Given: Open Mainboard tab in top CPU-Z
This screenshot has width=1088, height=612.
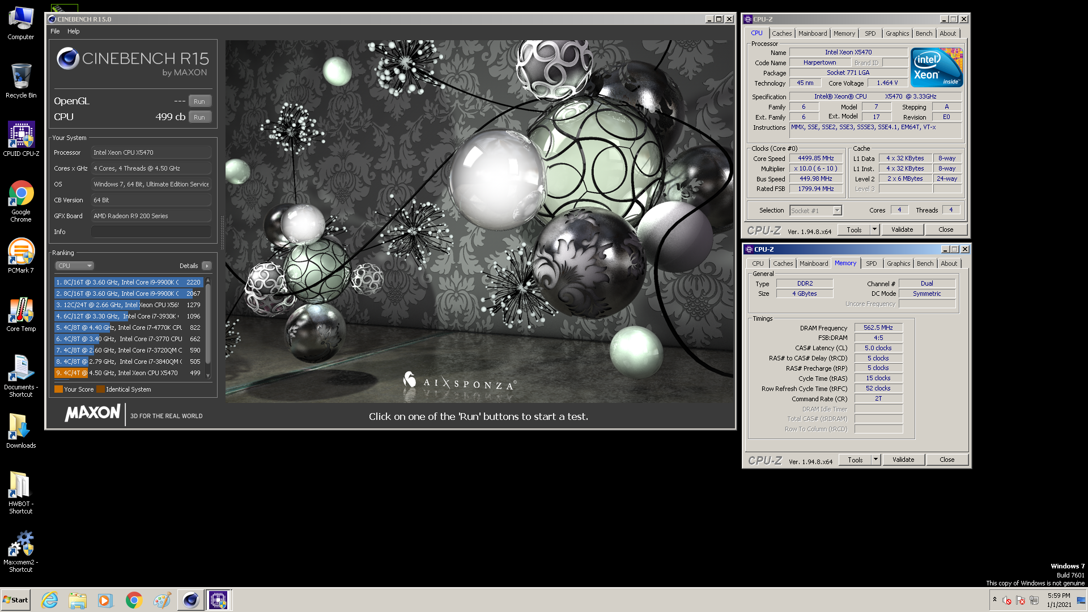Looking at the screenshot, I should [813, 33].
